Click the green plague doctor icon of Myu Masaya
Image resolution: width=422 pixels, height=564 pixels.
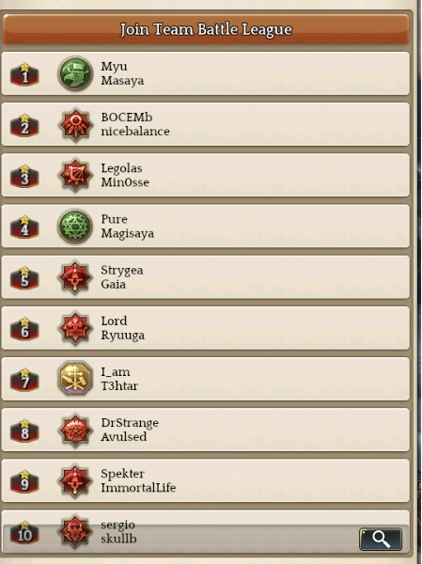pyautogui.click(x=75, y=73)
